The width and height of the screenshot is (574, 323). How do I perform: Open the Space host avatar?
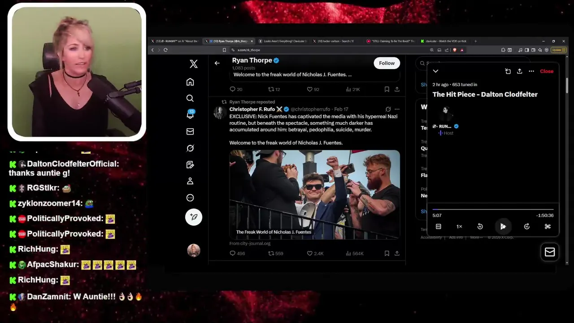(x=445, y=112)
